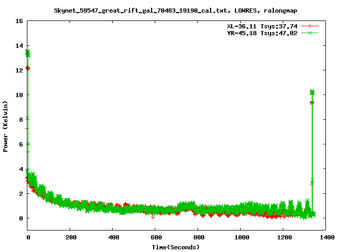Click the y-axis tick label 6
This screenshot has height=252, width=337.
click(21, 144)
